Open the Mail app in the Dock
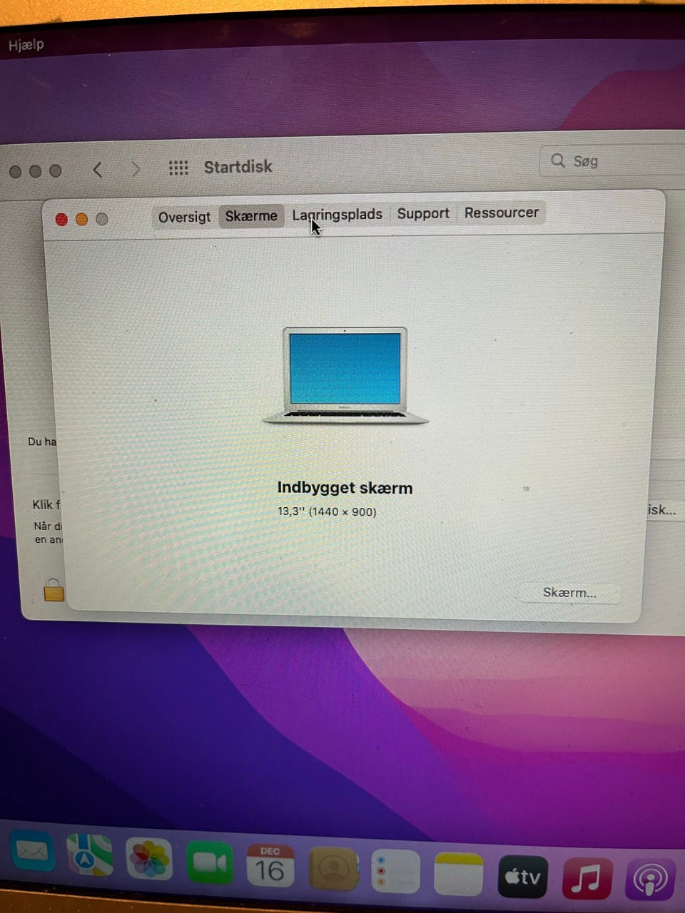The width and height of the screenshot is (685, 913). pyautogui.click(x=31, y=852)
